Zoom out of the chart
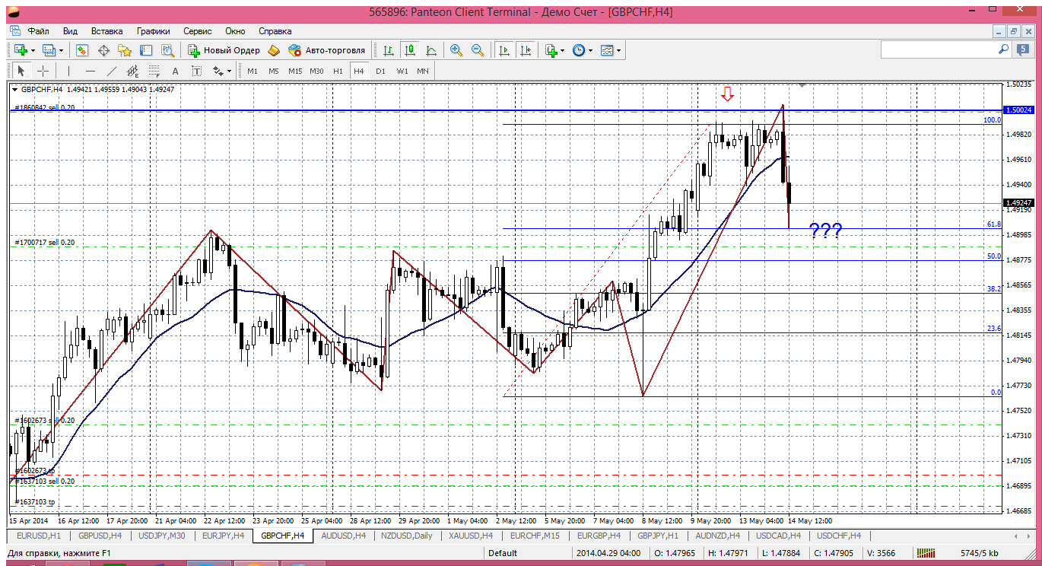Viewport: 1042px width, 566px height. pos(478,50)
